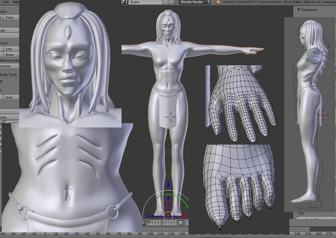Screen dimensions: 336x238
Task: Click the Blender logo icon in header
Action: (x=218, y=2)
